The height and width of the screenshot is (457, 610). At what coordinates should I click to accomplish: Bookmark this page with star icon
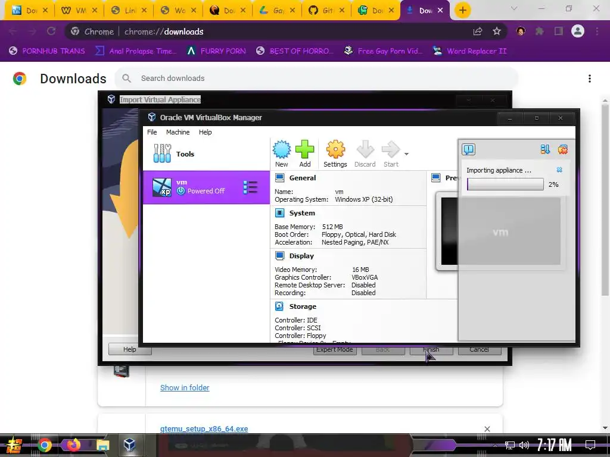496,32
